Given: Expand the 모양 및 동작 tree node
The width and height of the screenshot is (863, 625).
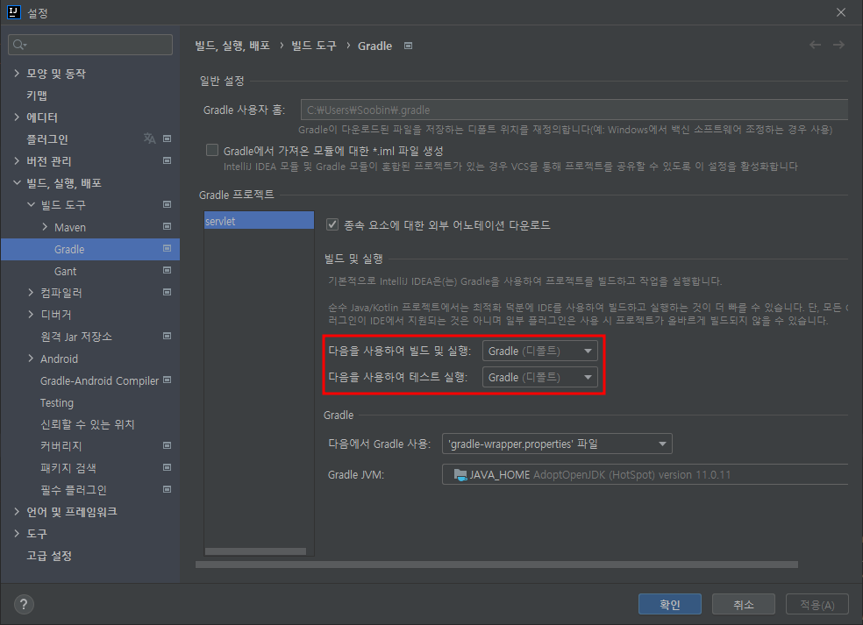Looking at the screenshot, I should [17, 73].
